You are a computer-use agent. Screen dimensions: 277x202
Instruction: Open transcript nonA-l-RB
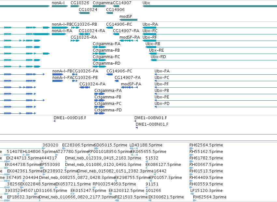(62, 24)
